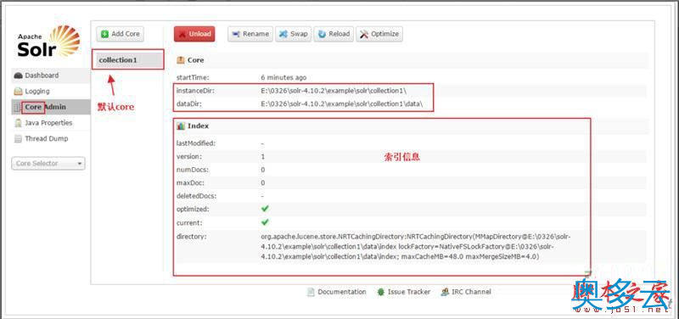Open Java Properties page
The image size is (679, 319).
click(51, 123)
